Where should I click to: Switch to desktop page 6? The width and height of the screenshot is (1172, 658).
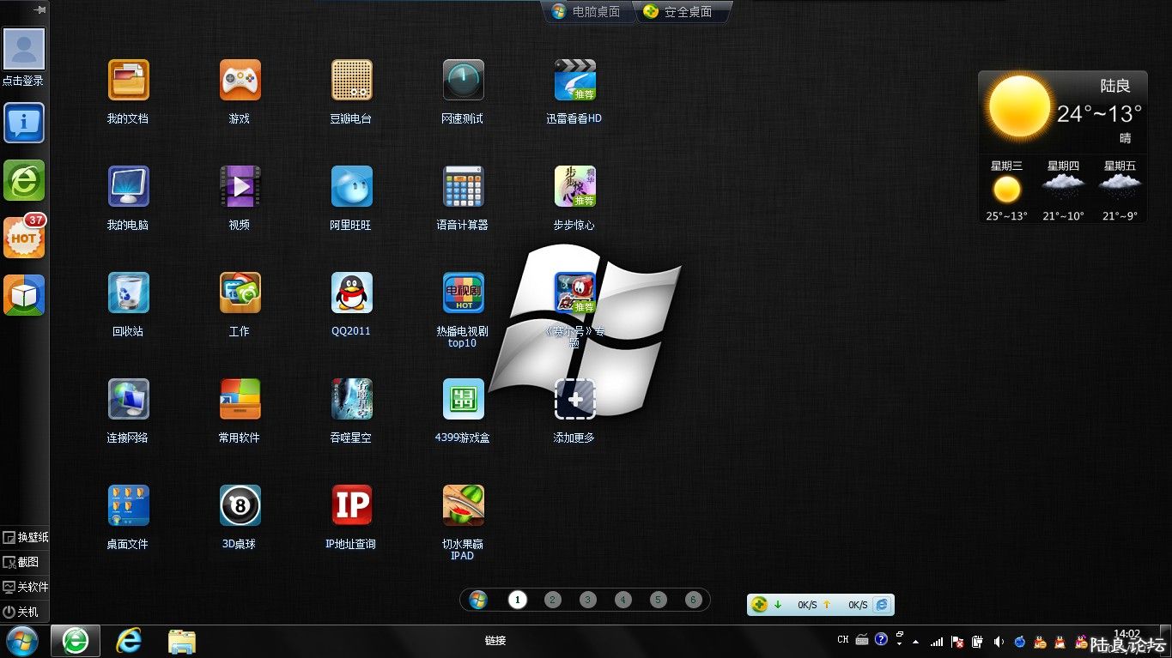click(693, 600)
